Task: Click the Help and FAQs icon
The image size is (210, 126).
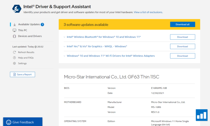Action: click(14, 58)
